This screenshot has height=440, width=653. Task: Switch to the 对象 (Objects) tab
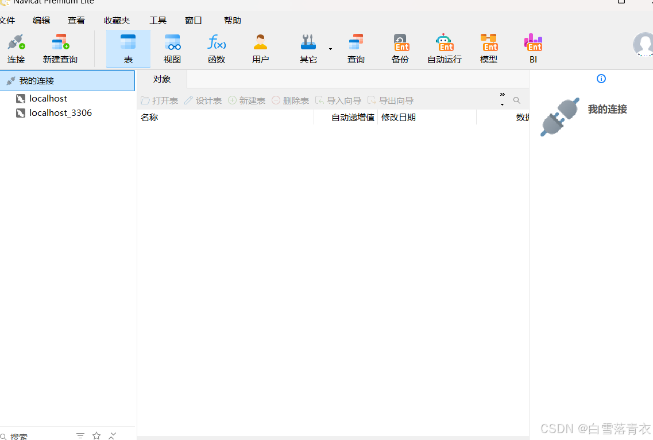(162, 79)
